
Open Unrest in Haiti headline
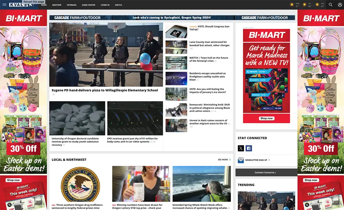click(208, 122)
